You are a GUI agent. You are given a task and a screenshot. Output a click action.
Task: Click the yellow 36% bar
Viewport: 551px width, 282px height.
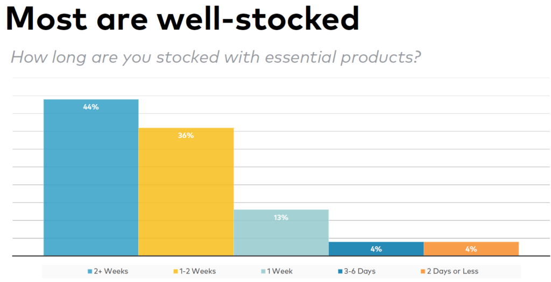pos(186,192)
